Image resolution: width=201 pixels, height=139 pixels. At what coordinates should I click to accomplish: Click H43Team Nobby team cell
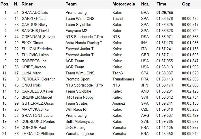pyautogui.click(x=79, y=97)
